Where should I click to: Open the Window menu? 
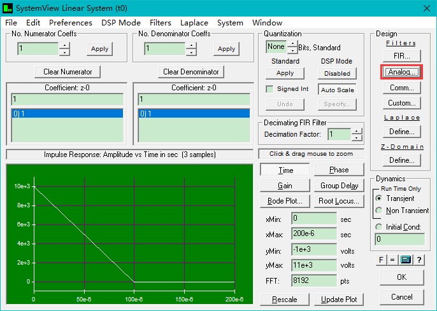click(268, 22)
